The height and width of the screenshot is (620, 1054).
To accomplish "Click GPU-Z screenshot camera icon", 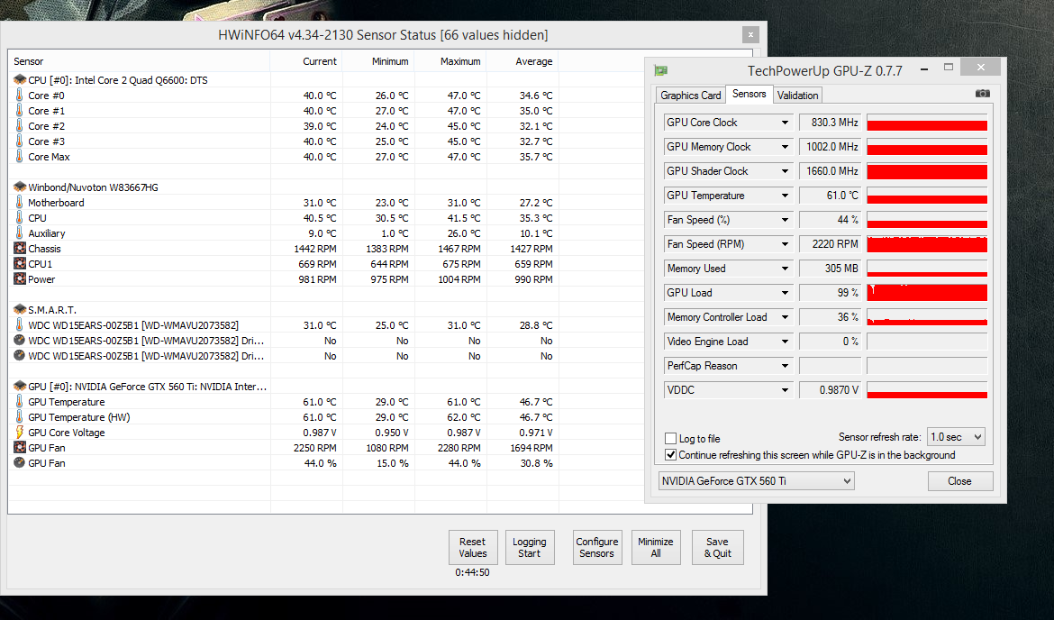I will 982,94.
